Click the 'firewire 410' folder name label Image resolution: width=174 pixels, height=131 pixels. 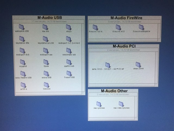pos(119,32)
